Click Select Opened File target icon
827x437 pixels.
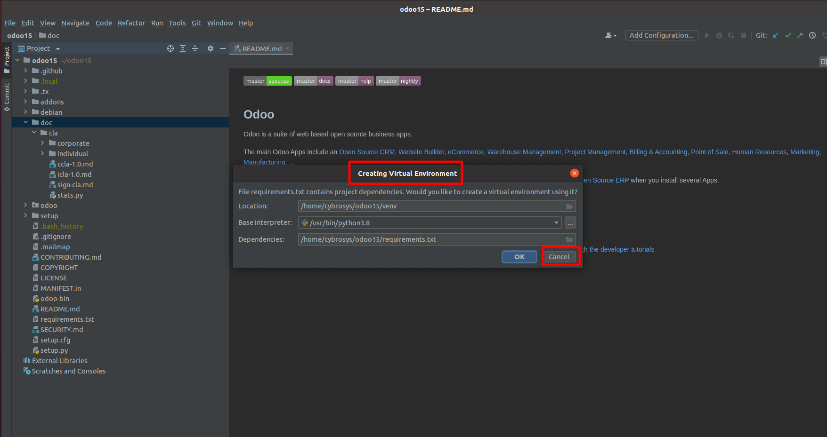point(170,48)
